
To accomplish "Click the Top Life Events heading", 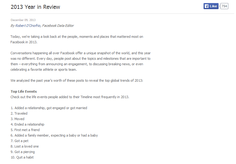I will 24,91.
